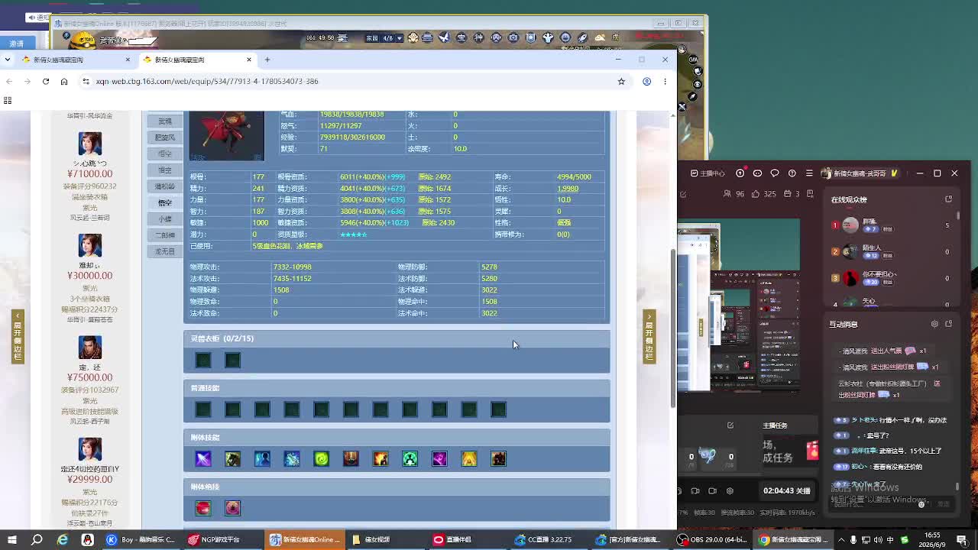Select seventh orange fire attached skill icon
The width and height of the screenshot is (978, 550).
click(381, 458)
